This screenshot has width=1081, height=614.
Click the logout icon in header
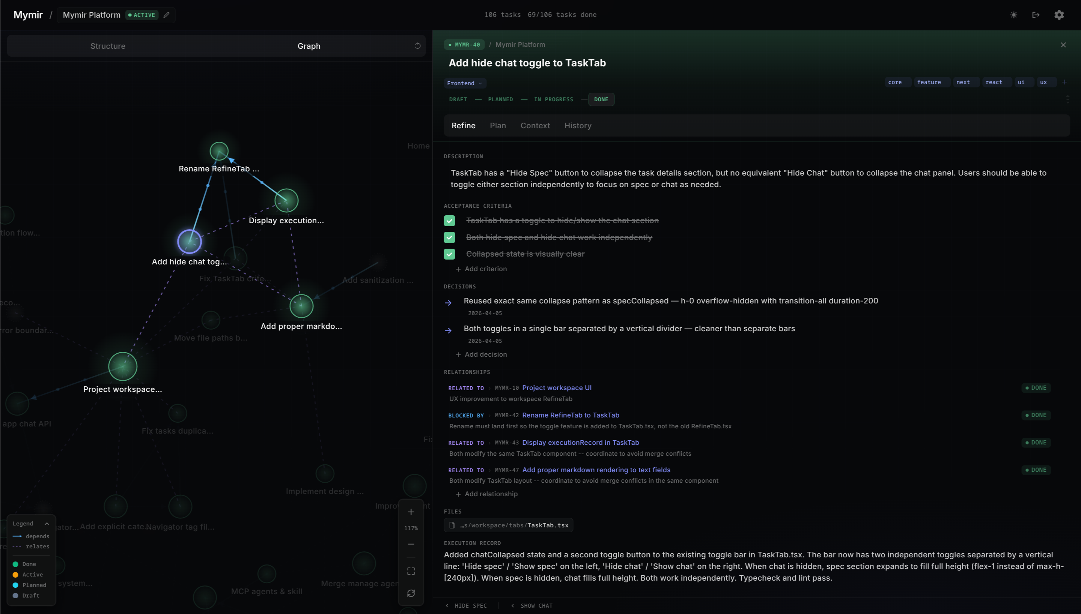pos(1036,15)
